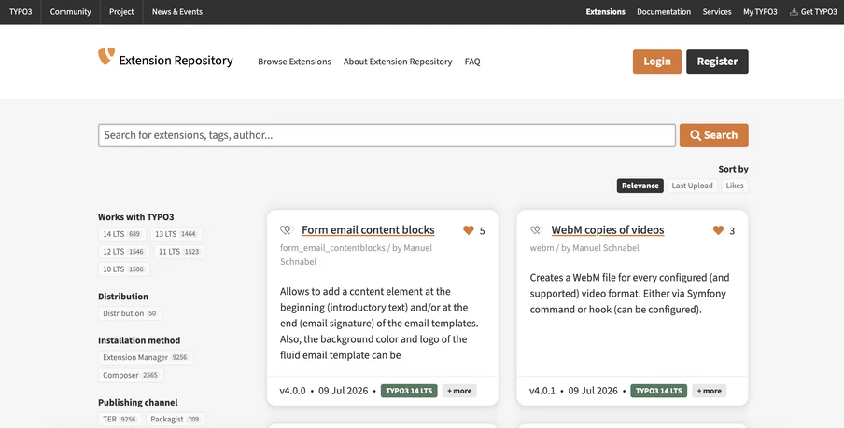844x428 pixels.
Task: Open the TYPO3 top menu item
Action: point(21,12)
